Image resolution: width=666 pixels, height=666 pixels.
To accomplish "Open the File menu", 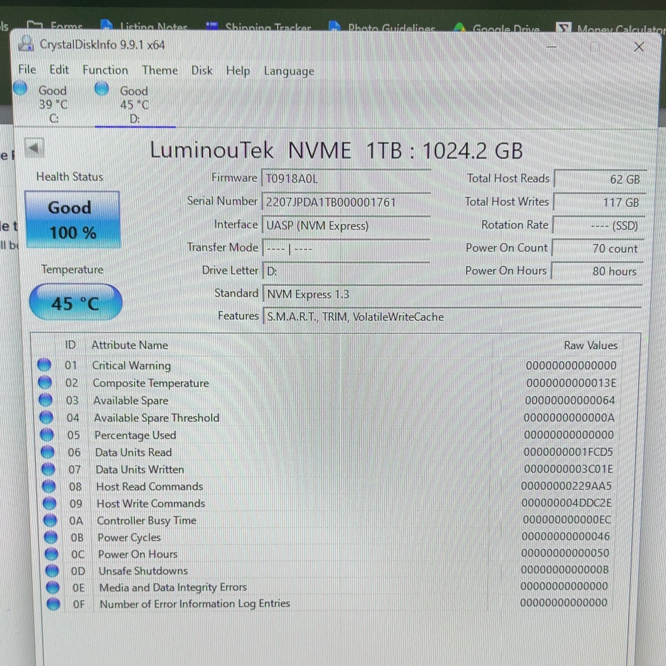I will pos(27,69).
